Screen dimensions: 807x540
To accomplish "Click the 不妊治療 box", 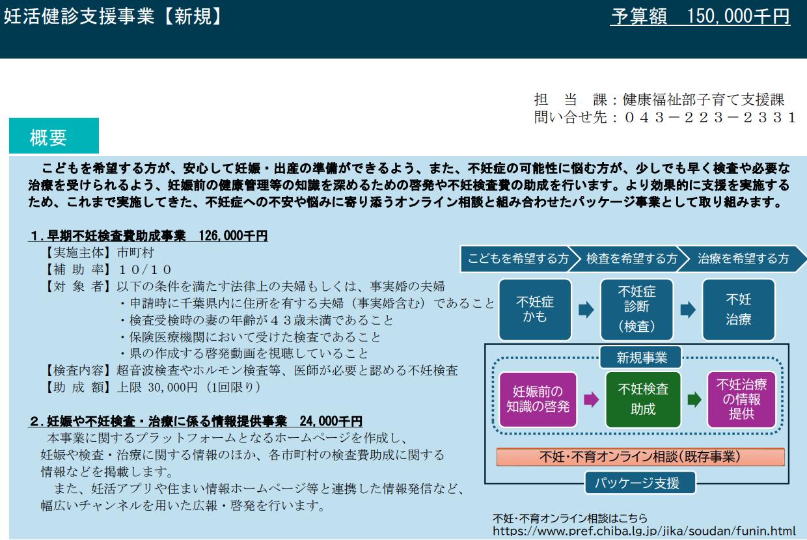I will click(x=739, y=310).
